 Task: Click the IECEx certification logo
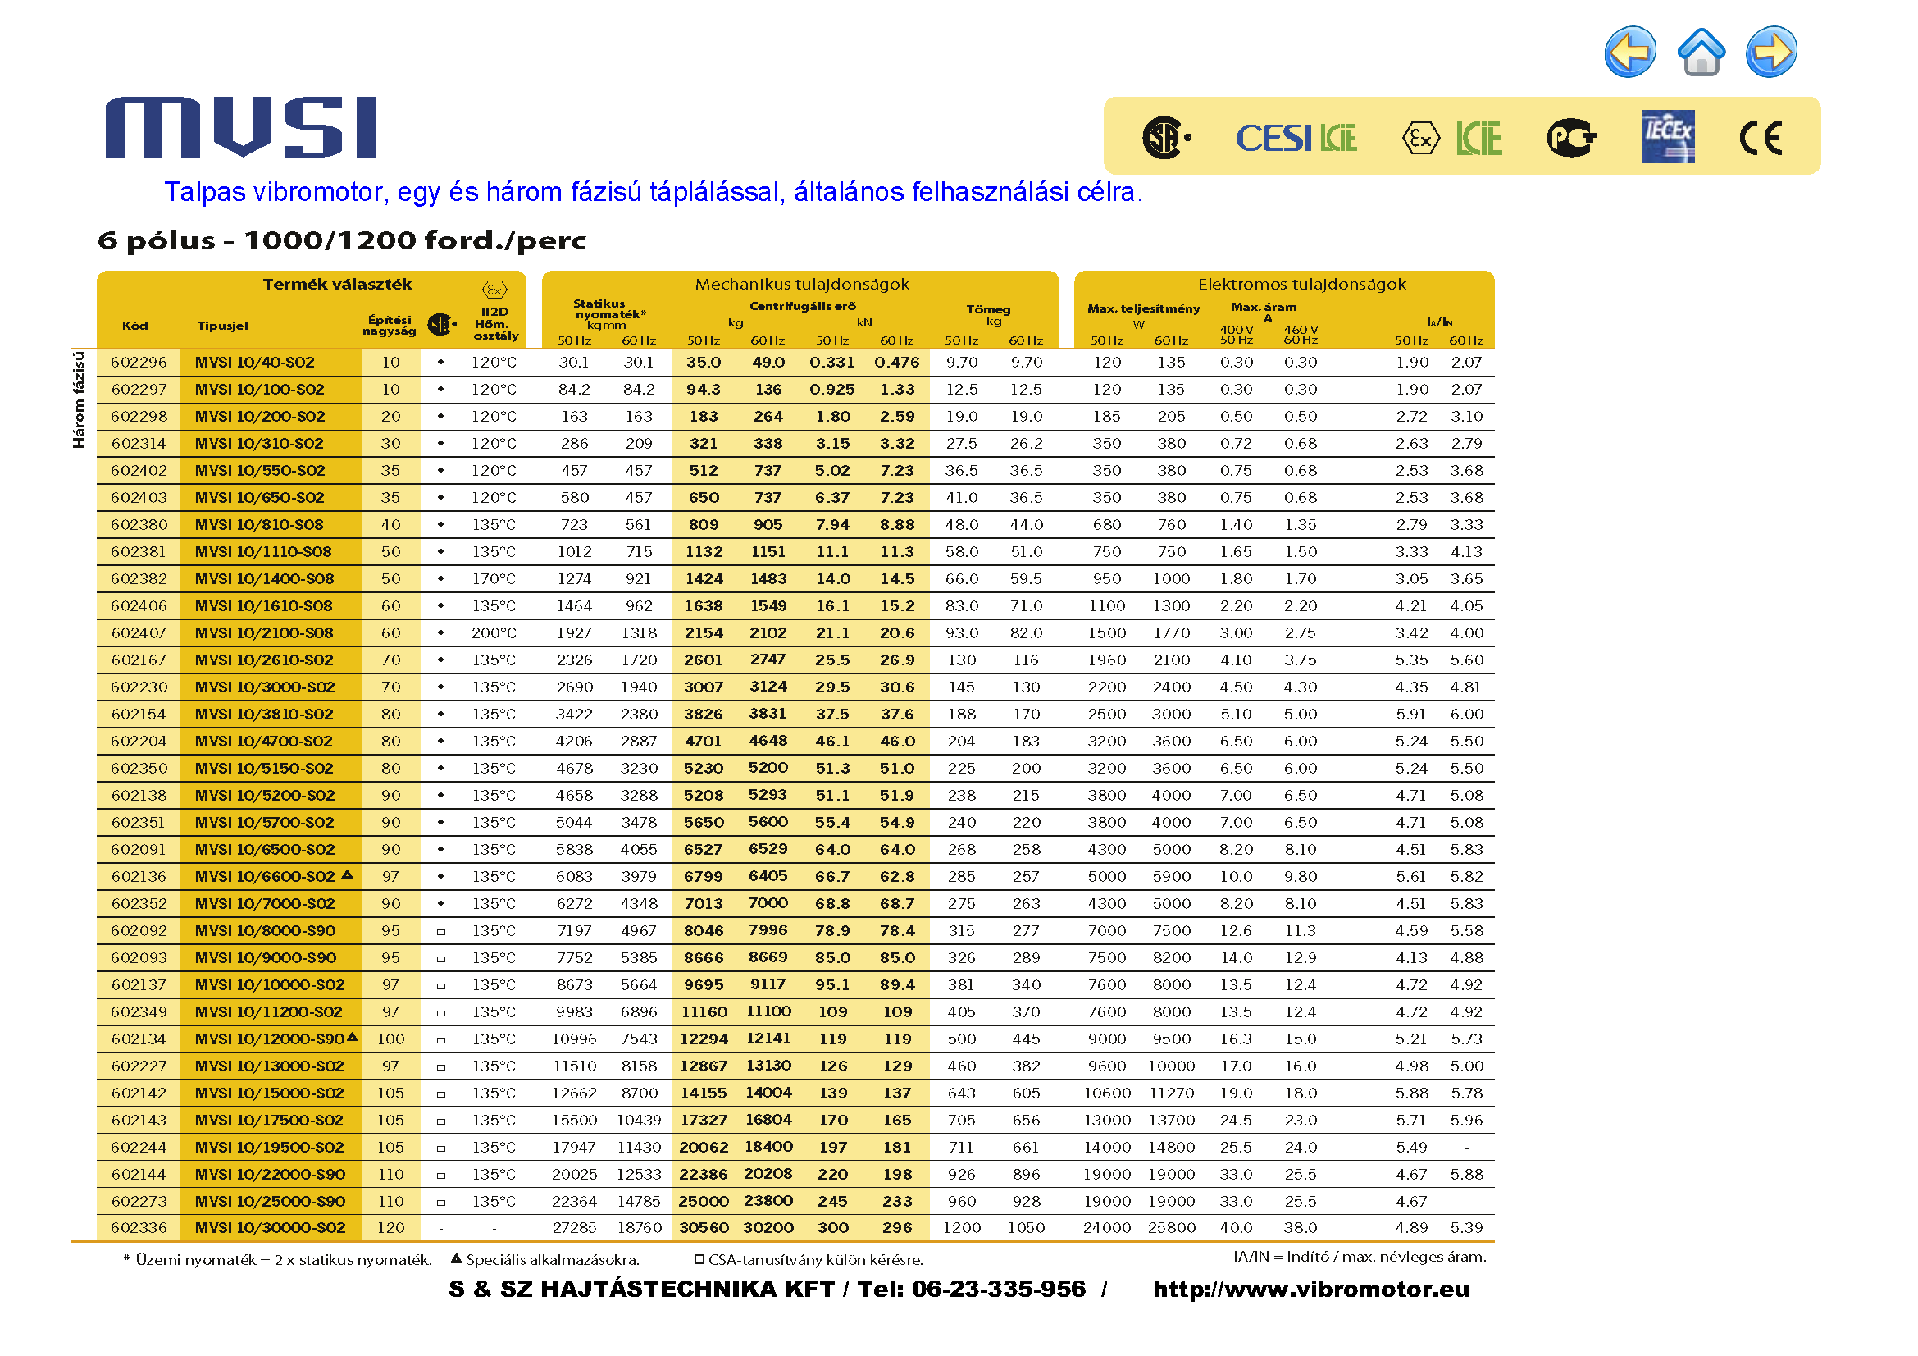(x=1666, y=136)
